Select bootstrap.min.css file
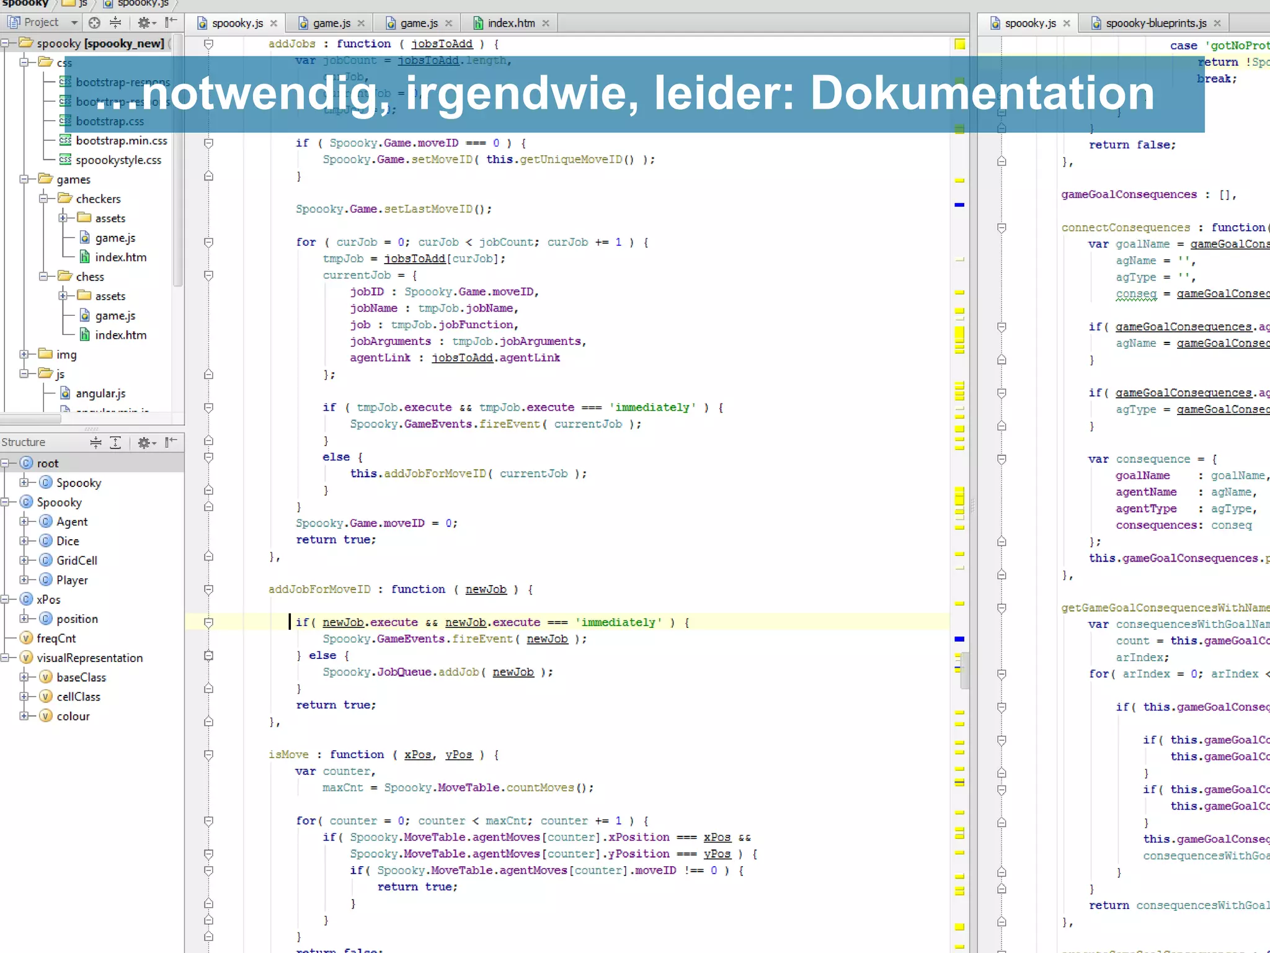This screenshot has height=953, width=1270. (x=121, y=141)
